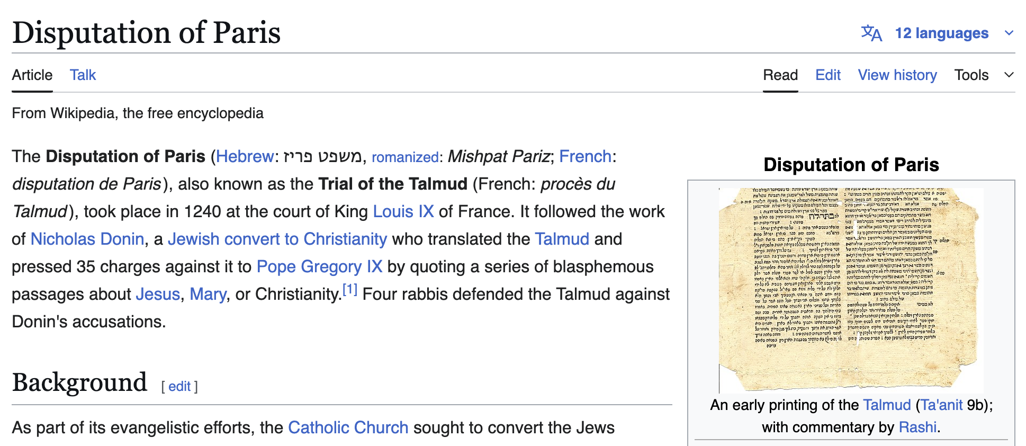Image resolution: width=1026 pixels, height=446 pixels.
Task: Click the italic 'Mishpat Pariz' text
Action: click(x=499, y=156)
